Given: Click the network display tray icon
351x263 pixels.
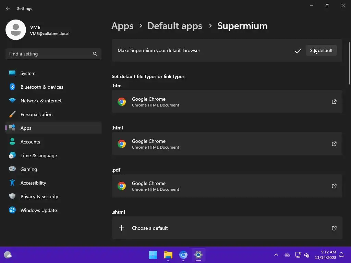Looking at the screenshot, I should tap(298, 255).
